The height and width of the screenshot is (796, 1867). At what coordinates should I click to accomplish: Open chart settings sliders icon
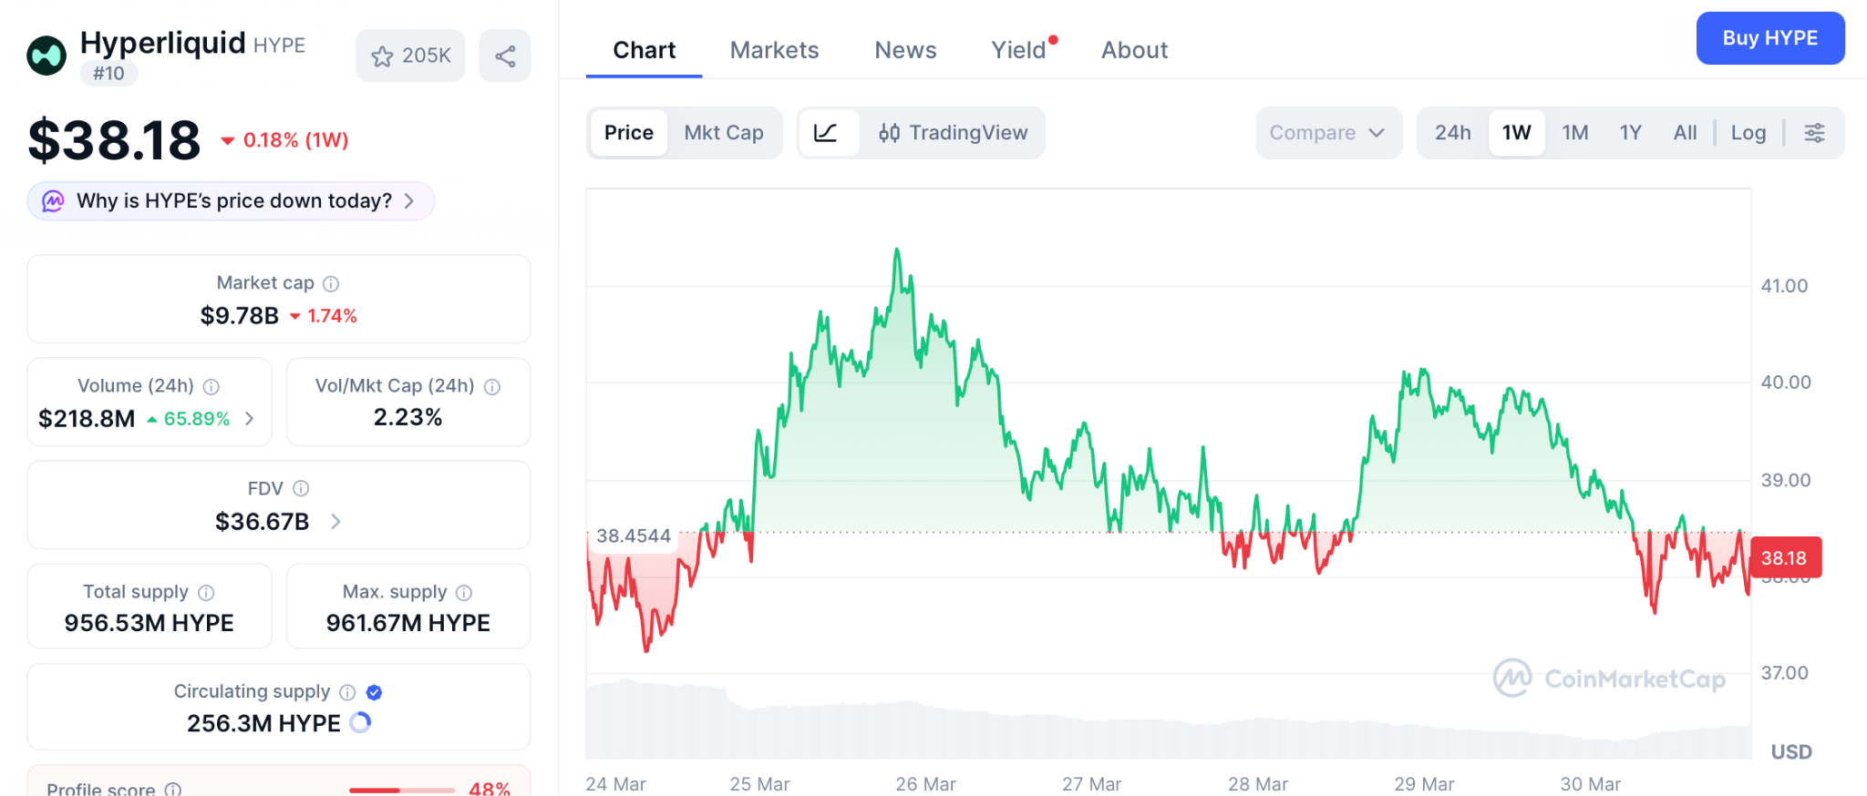1814,133
